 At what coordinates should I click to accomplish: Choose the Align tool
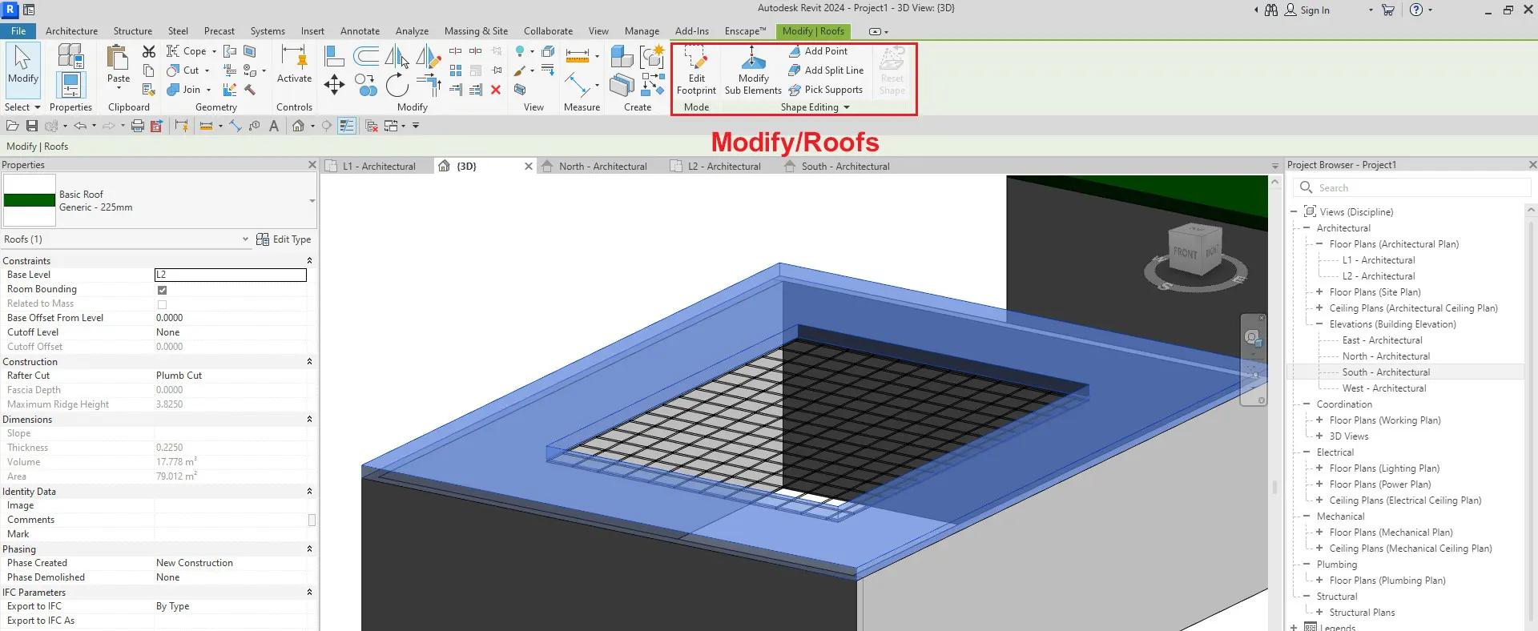(334, 56)
